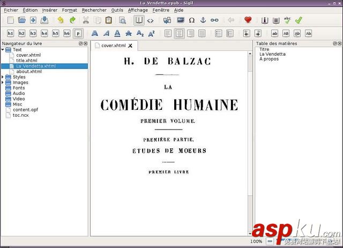The image size is (343, 248).
Task: Open the Metadata editor icon
Action: point(265,20)
